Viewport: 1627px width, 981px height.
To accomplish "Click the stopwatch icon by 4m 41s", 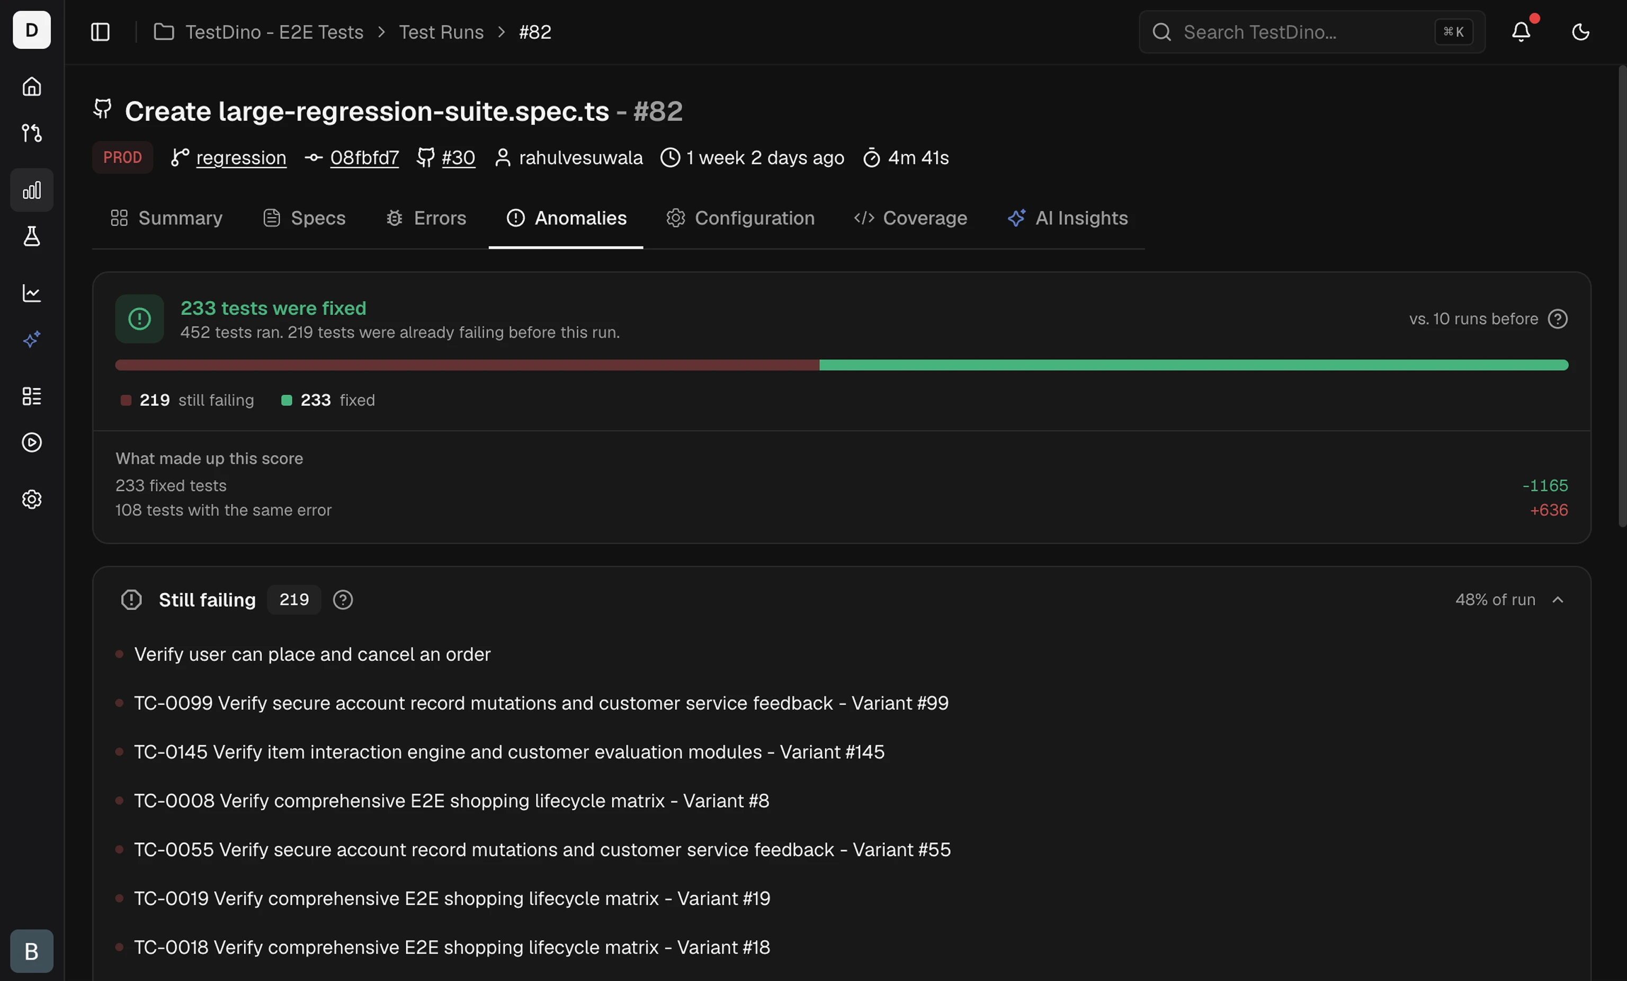I will [872, 158].
